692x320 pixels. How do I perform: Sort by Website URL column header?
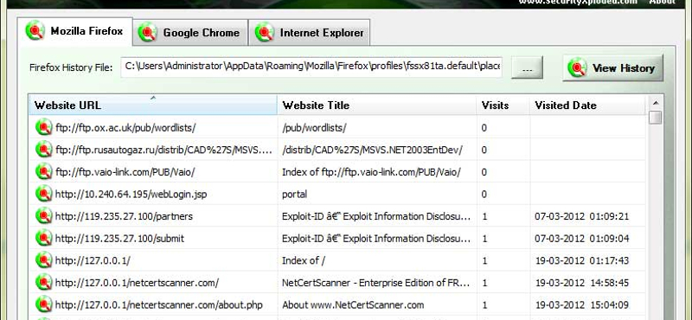[x=153, y=105]
